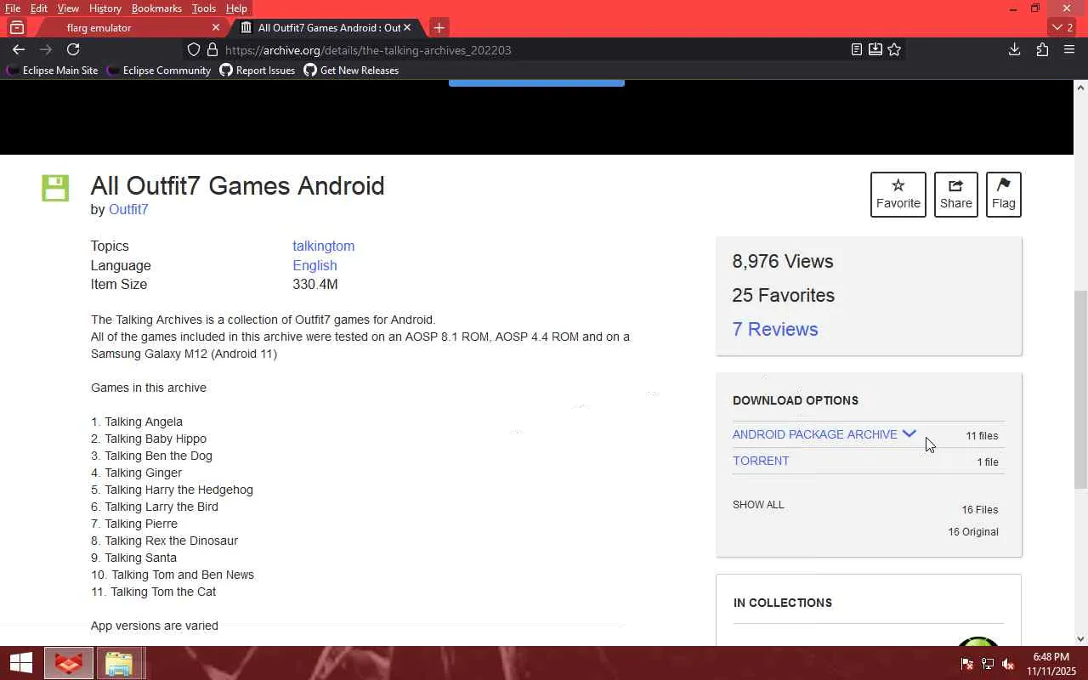Open a new tab
Viewport: 1088px width, 680px height.
tap(439, 27)
